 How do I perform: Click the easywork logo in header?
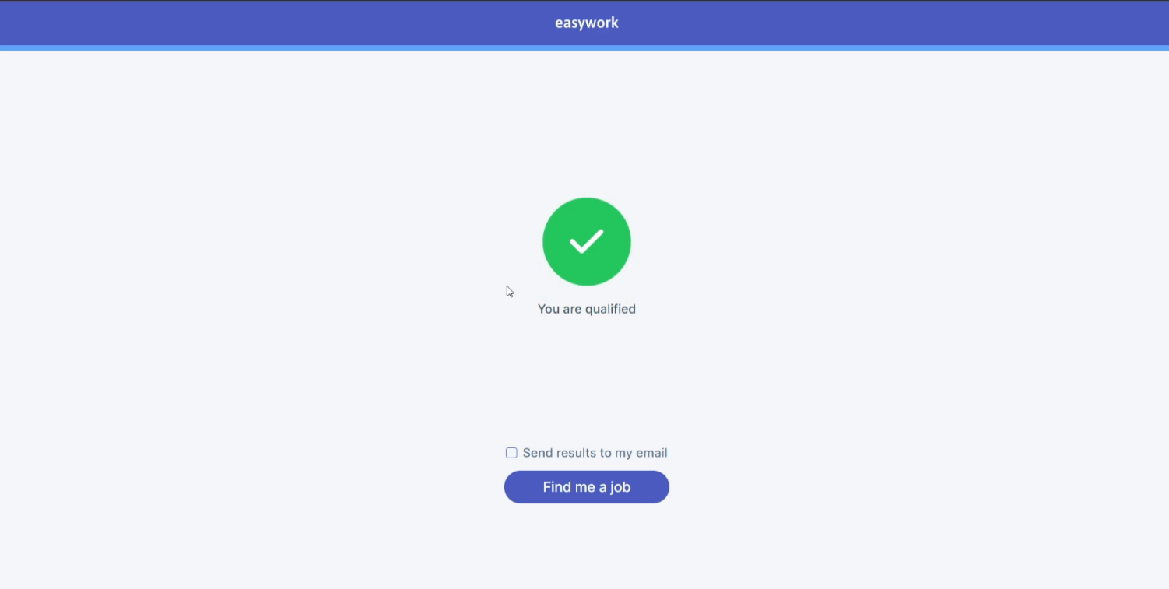point(587,23)
